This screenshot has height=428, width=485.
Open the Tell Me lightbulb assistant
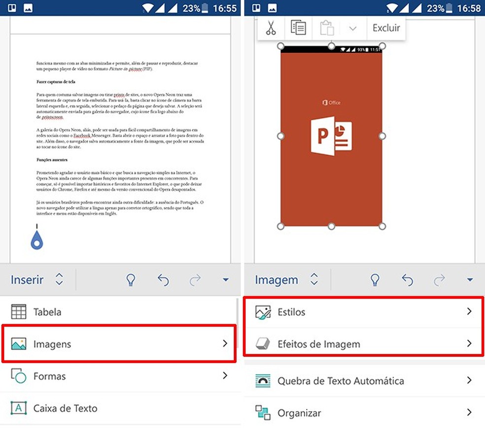(130, 280)
